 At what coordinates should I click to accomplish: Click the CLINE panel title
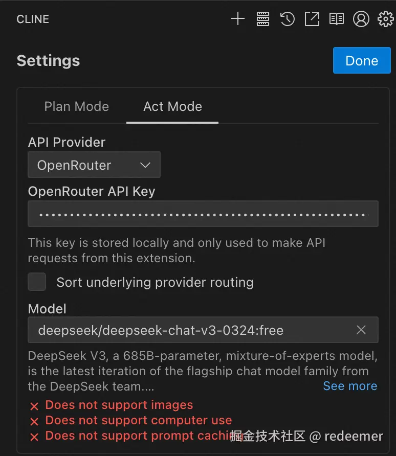coord(33,19)
